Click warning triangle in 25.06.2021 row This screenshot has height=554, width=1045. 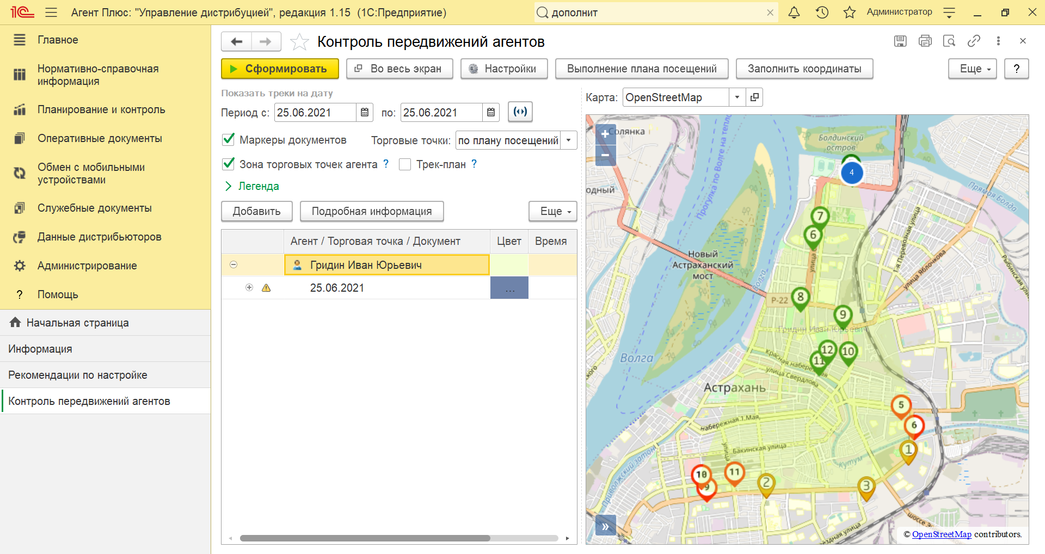click(x=266, y=288)
